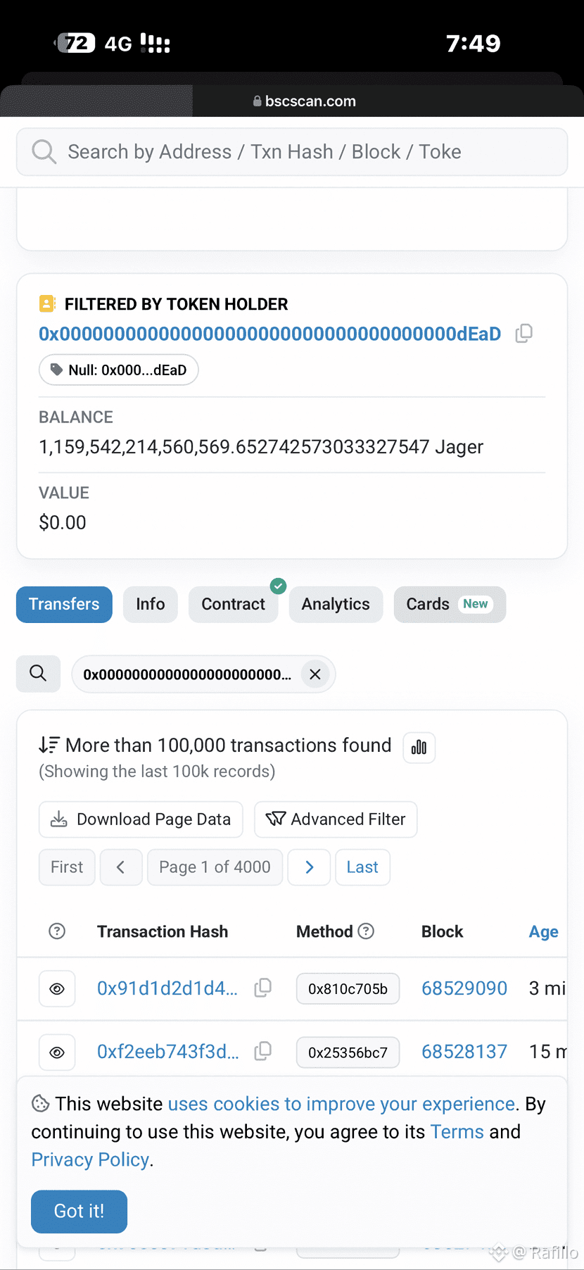This screenshot has height=1270, width=584.
Task: Toggle the Age column format
Action: [x=543, y=931]
